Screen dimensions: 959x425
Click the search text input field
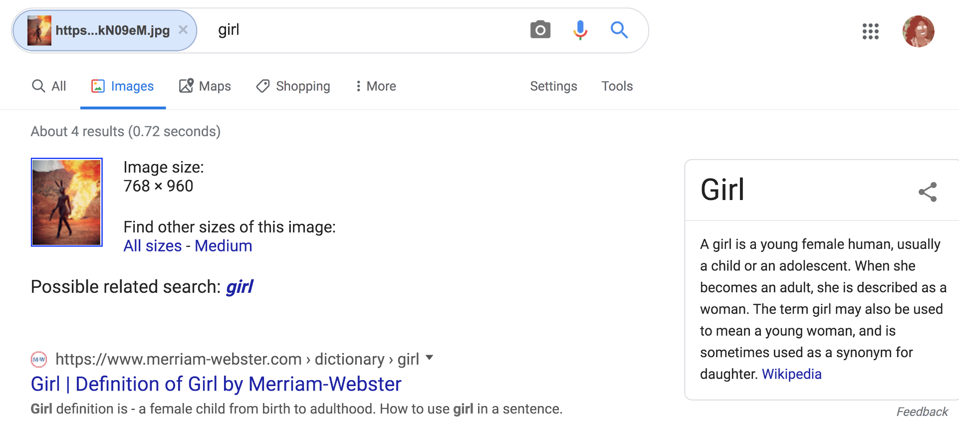(369, 30)
